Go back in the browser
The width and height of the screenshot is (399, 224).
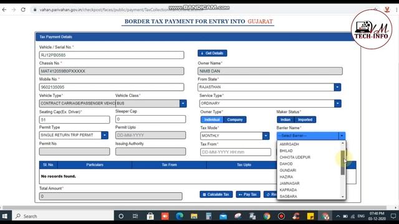4,10
